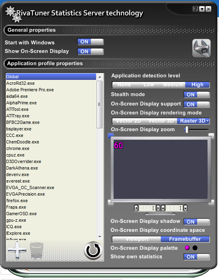
Task: Select Fraps.exe profile
Action: click(51, 207)
